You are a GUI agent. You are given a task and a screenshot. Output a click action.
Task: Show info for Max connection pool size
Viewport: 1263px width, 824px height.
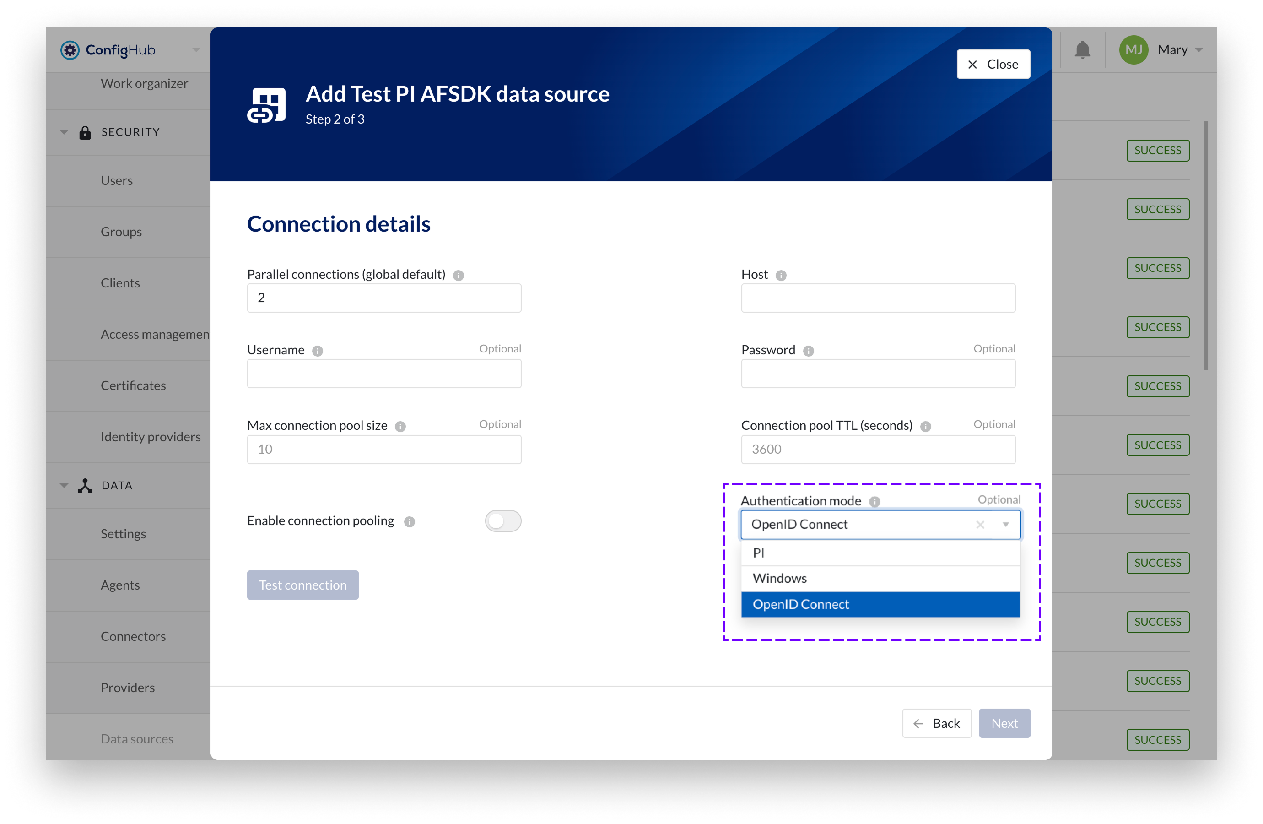(400, 426)
